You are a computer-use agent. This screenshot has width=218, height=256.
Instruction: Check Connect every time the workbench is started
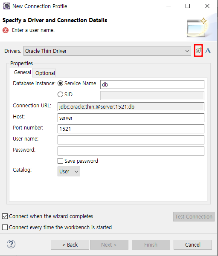click(x=5, y=227)
